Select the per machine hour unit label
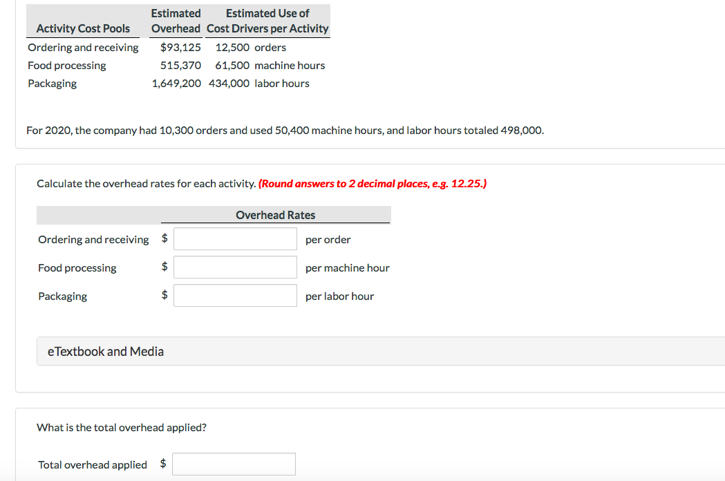This screenshot has width=725, height=481. point(347,267)
